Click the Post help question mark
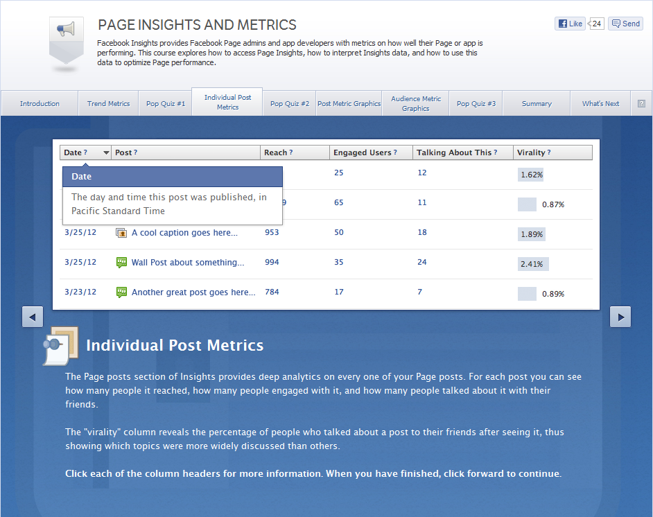653x517 pixels. [x=135, y=152]
